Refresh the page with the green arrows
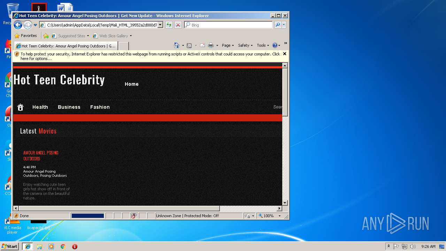Screen dimensions: 446x251 click(169, 25)
